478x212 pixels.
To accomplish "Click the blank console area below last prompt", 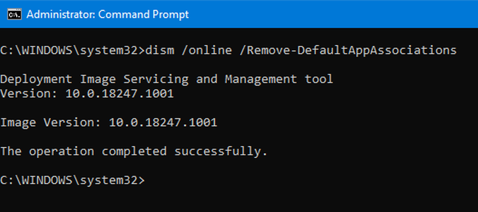I will 239,200.
